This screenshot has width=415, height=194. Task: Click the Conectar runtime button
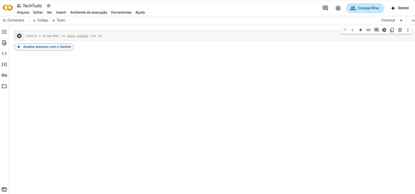388,20
